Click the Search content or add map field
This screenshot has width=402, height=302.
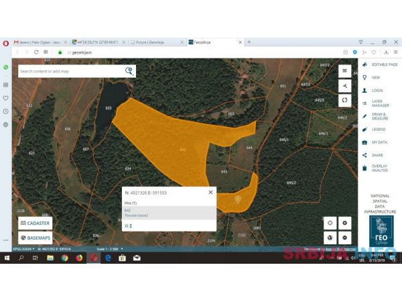(70, 70)
